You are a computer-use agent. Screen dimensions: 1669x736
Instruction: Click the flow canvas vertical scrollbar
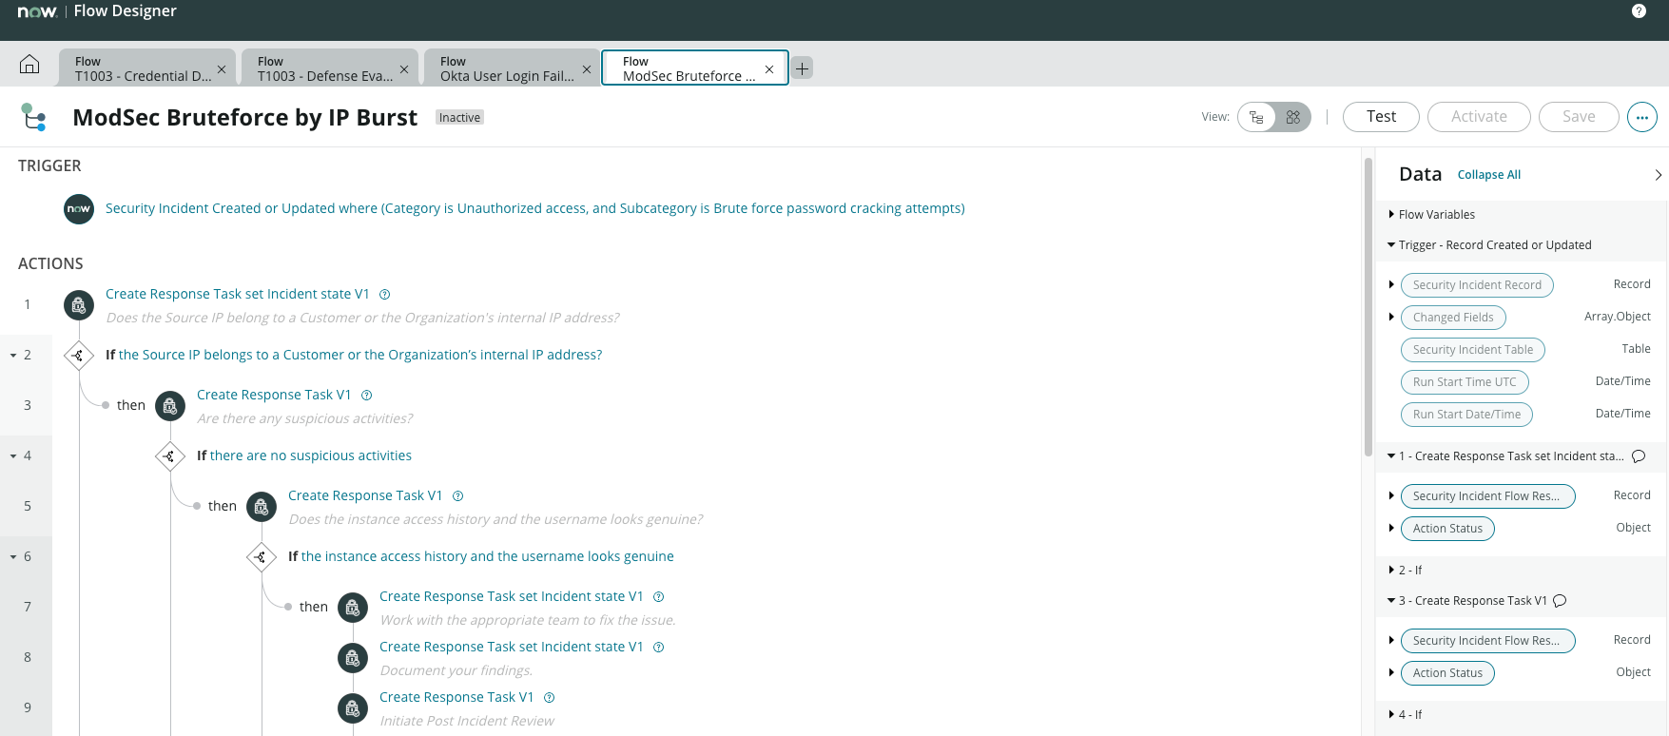pyautogui.click(x=1368, y=306)
